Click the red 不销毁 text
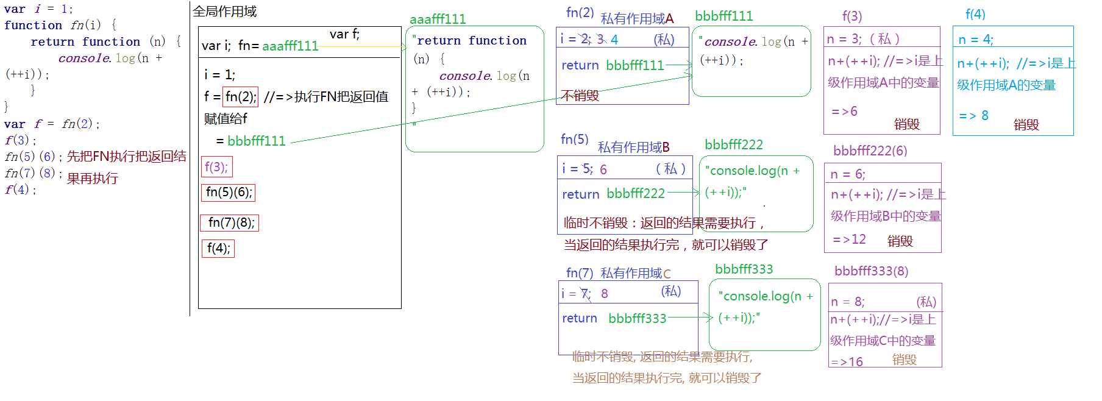1102x401 pixels. [x=580, y=96]
